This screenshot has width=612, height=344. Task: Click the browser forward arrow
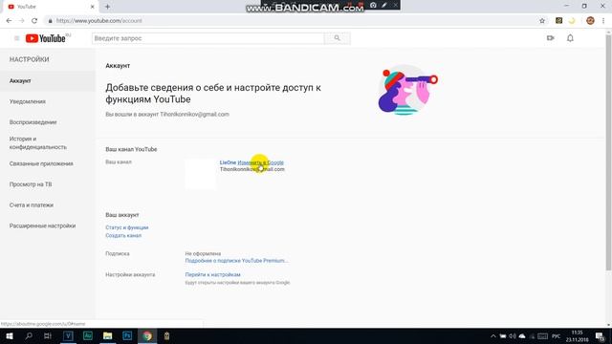21,21
